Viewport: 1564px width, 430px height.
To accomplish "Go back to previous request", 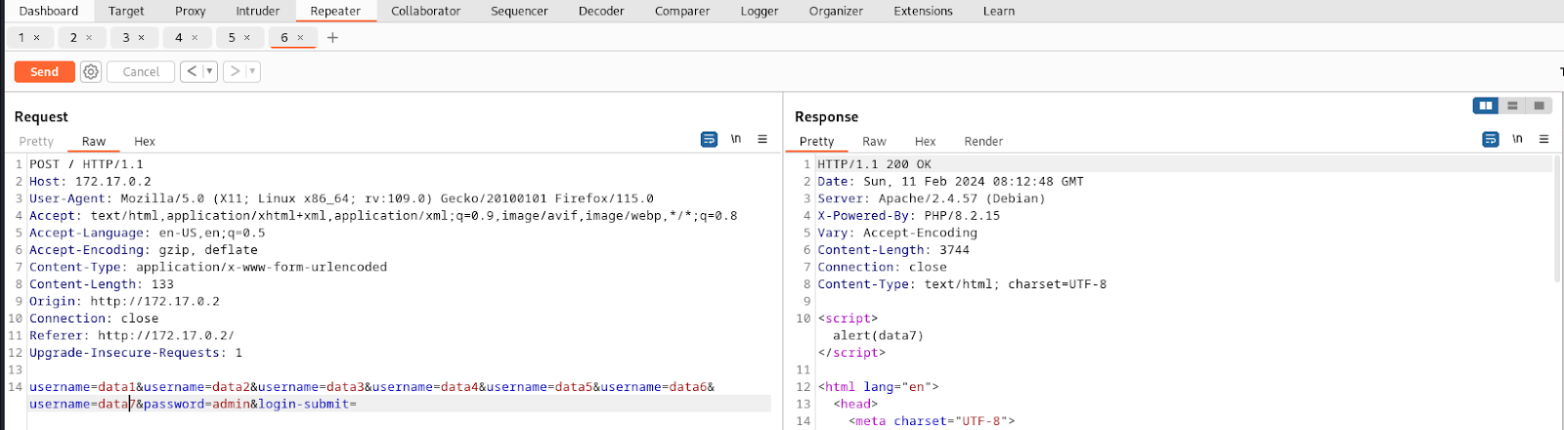I will 192,71.
